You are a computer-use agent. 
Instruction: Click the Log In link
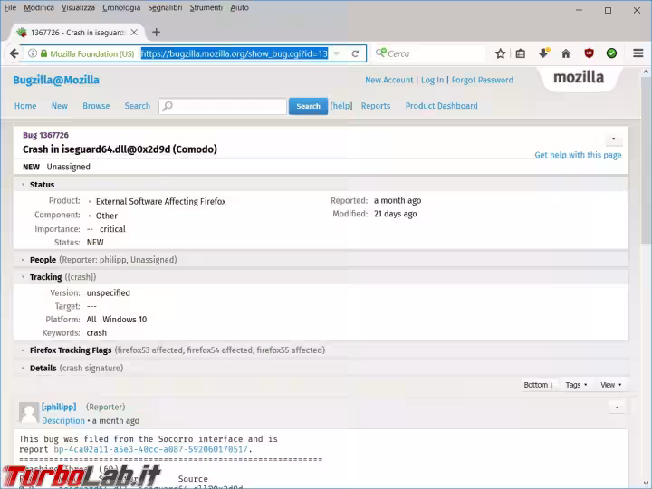[433, 80]
